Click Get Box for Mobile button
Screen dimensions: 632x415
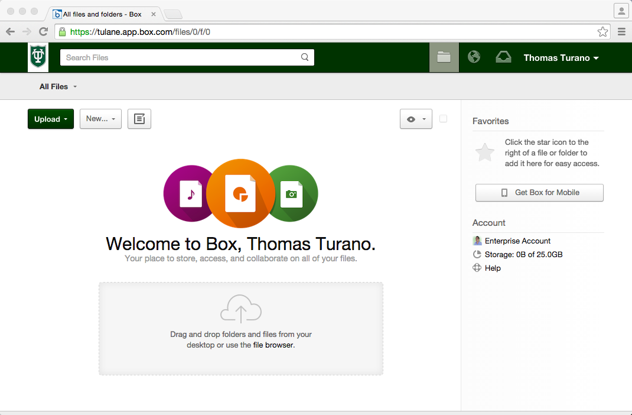[x=539, y=193]
